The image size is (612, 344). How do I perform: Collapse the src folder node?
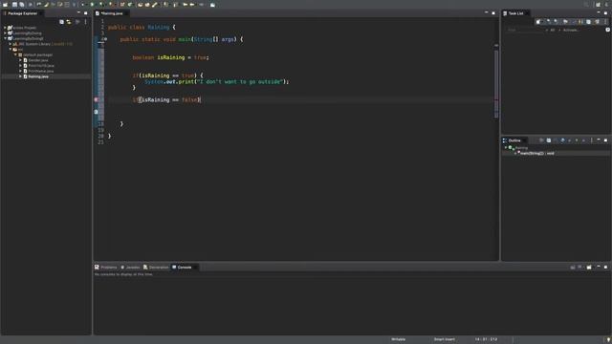(x=11, y=50)
